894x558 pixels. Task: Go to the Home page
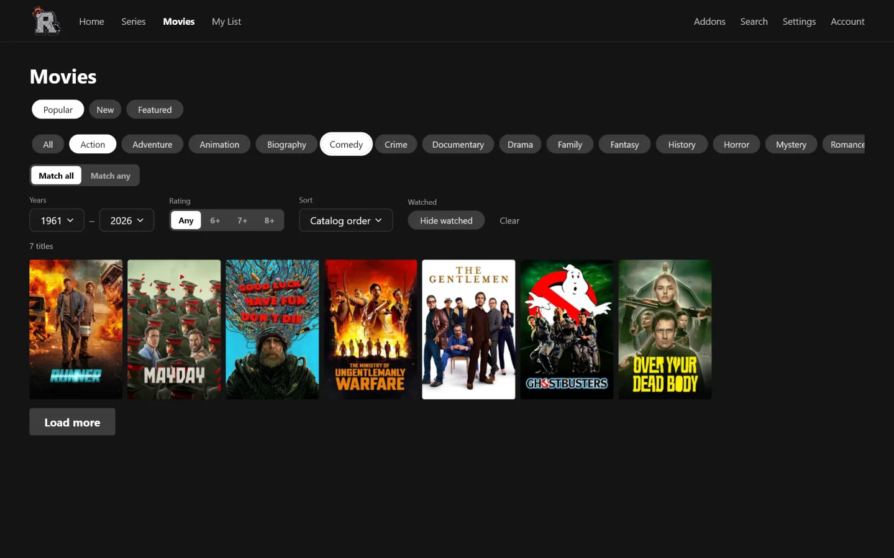coord(91,22)
